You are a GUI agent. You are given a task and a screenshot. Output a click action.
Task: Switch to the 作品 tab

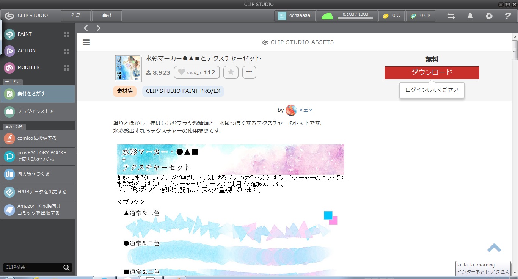[76, 16]
